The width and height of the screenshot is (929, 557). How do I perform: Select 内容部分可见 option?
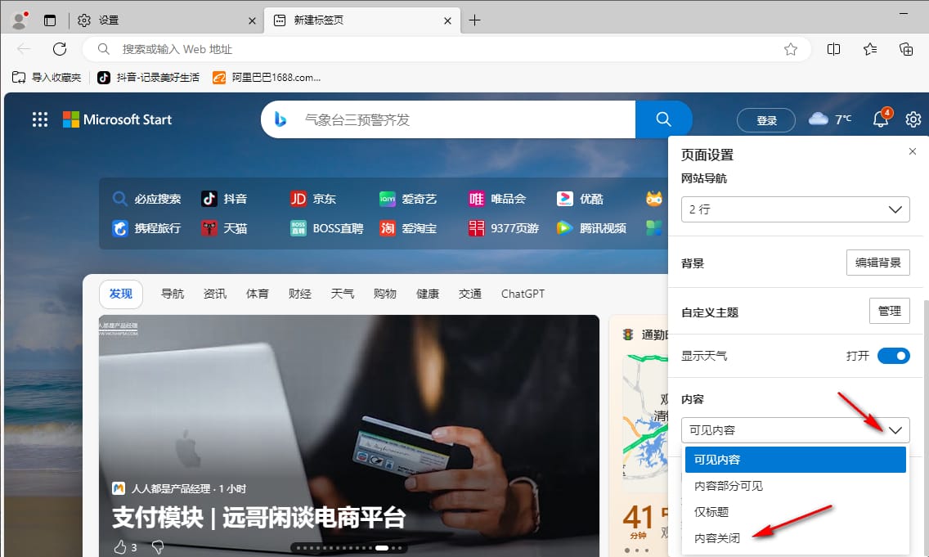click(x=795, y=486)
